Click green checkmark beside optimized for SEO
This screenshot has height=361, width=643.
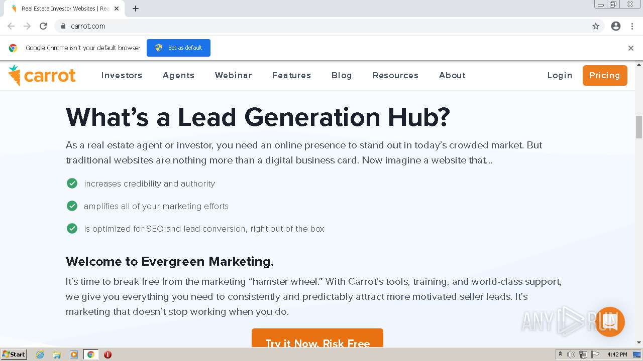pyautogui.click(x=72, y=229)
